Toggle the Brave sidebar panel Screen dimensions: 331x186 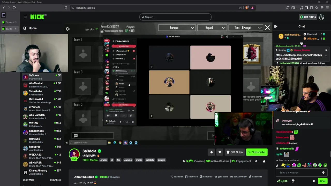pos(306,8)
